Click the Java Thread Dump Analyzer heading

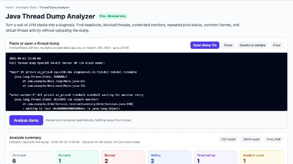(50, 16)
